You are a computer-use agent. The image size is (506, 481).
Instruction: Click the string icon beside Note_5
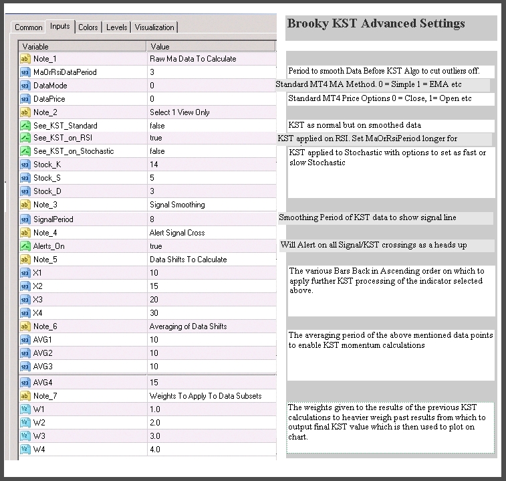coord(25,260)
